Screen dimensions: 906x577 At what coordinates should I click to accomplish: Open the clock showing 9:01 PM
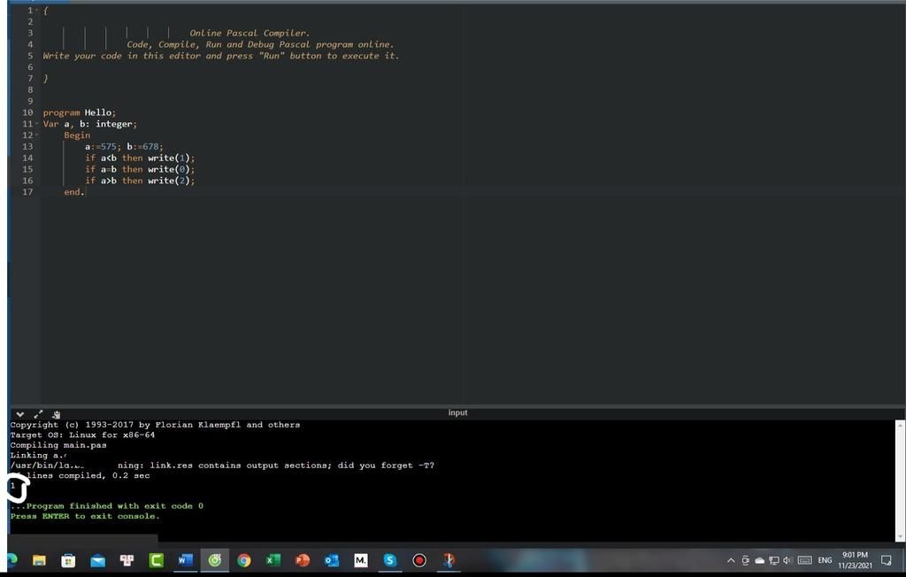click(x=855, y=559)
